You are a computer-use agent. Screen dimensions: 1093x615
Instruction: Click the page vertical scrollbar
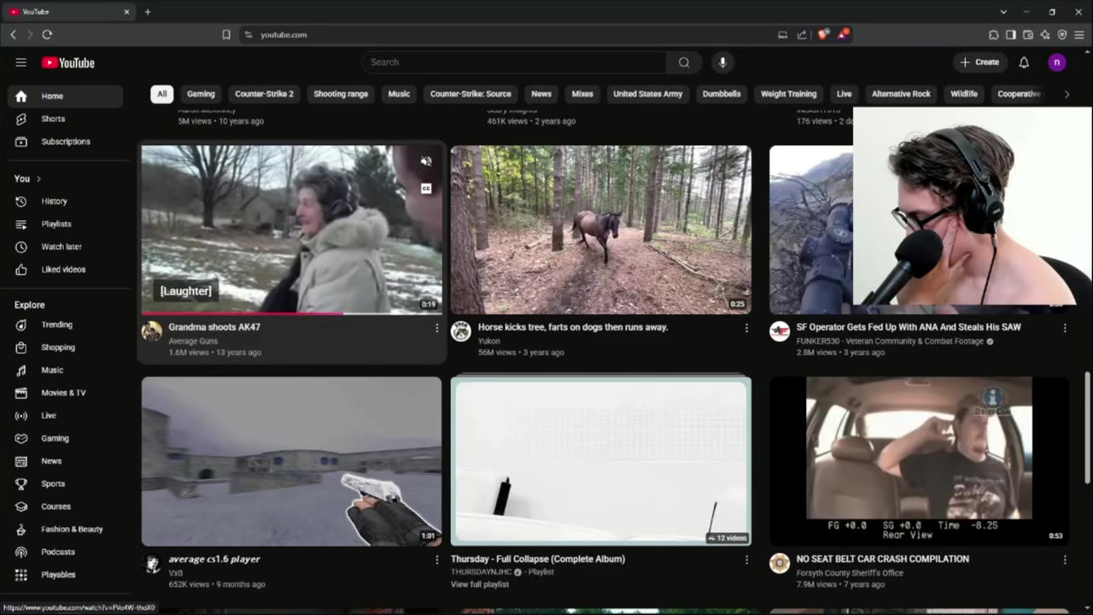[x=1087, y=427]
